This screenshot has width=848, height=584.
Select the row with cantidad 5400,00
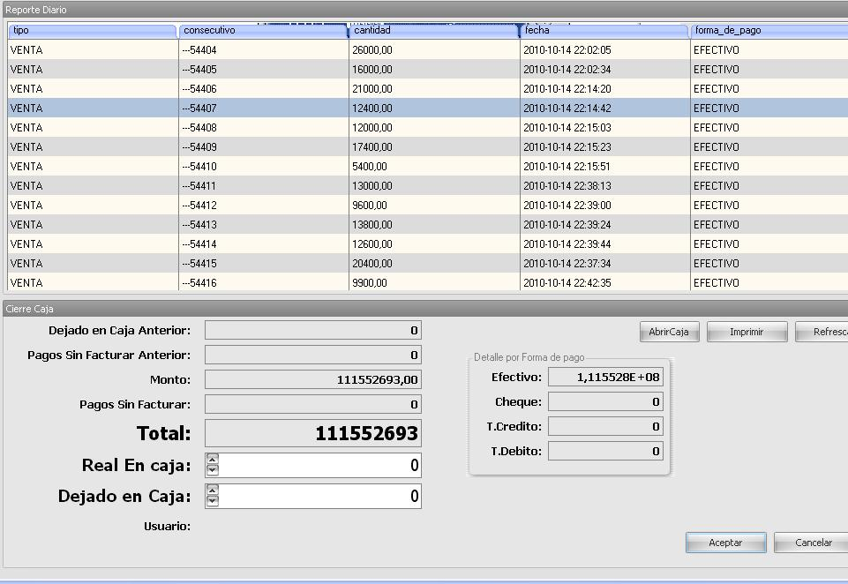(433, 167)
